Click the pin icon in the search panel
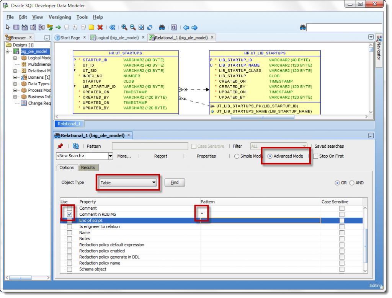 click(60, 146)
